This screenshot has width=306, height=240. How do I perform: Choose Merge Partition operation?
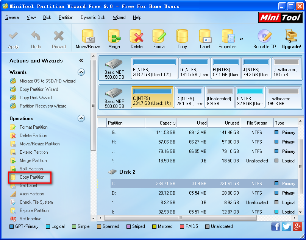pos(33,161)
